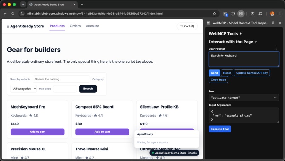This screenshot has width=285, height=161.
Task: Add MechKeyboard Pro to cart
Action: point(37,132)
